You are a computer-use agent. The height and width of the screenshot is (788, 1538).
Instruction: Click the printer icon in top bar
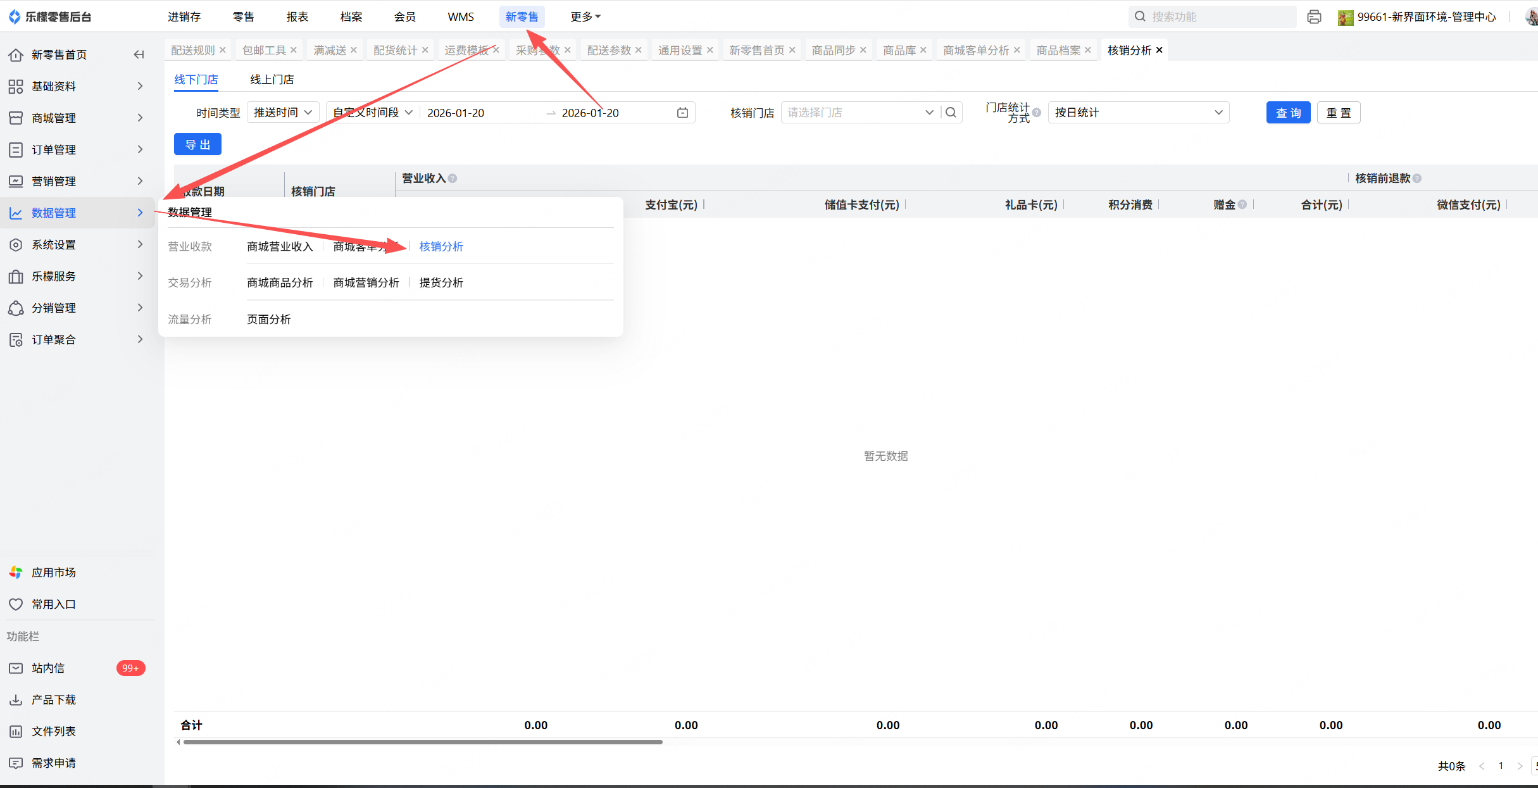coord(1314,17)
